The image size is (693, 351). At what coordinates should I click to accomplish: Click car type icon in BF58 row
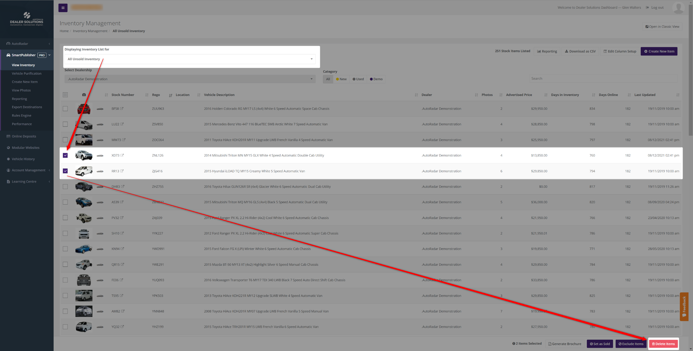[100, 109]
